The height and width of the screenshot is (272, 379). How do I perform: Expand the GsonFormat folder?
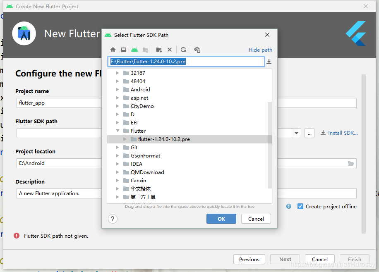(117, 155)
